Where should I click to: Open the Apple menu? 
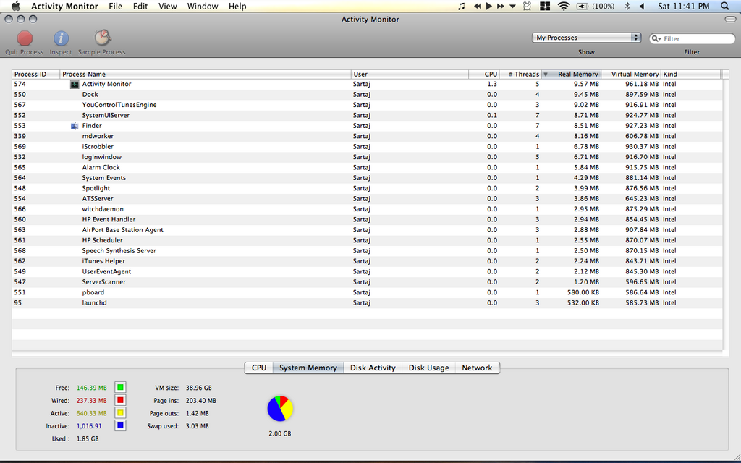click(x=16, y=6)
